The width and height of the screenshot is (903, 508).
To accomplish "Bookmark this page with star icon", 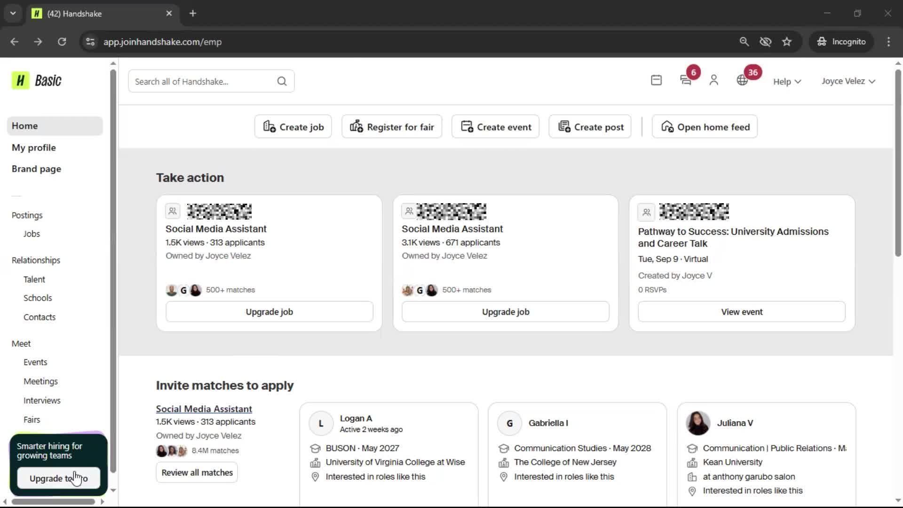I will [x=787, y=42].
